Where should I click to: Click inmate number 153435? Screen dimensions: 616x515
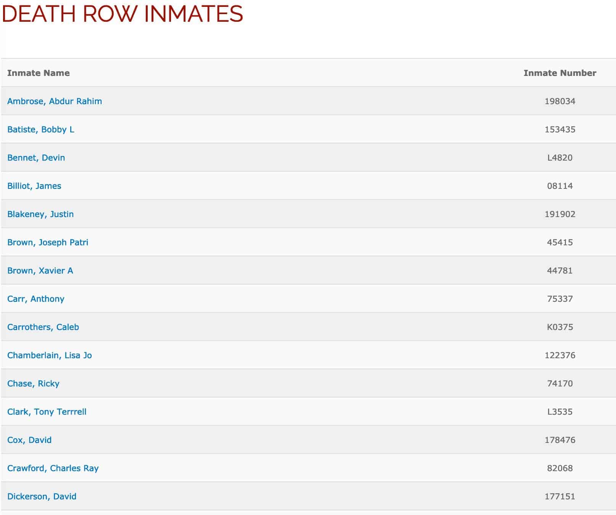[x=560, y=129]
